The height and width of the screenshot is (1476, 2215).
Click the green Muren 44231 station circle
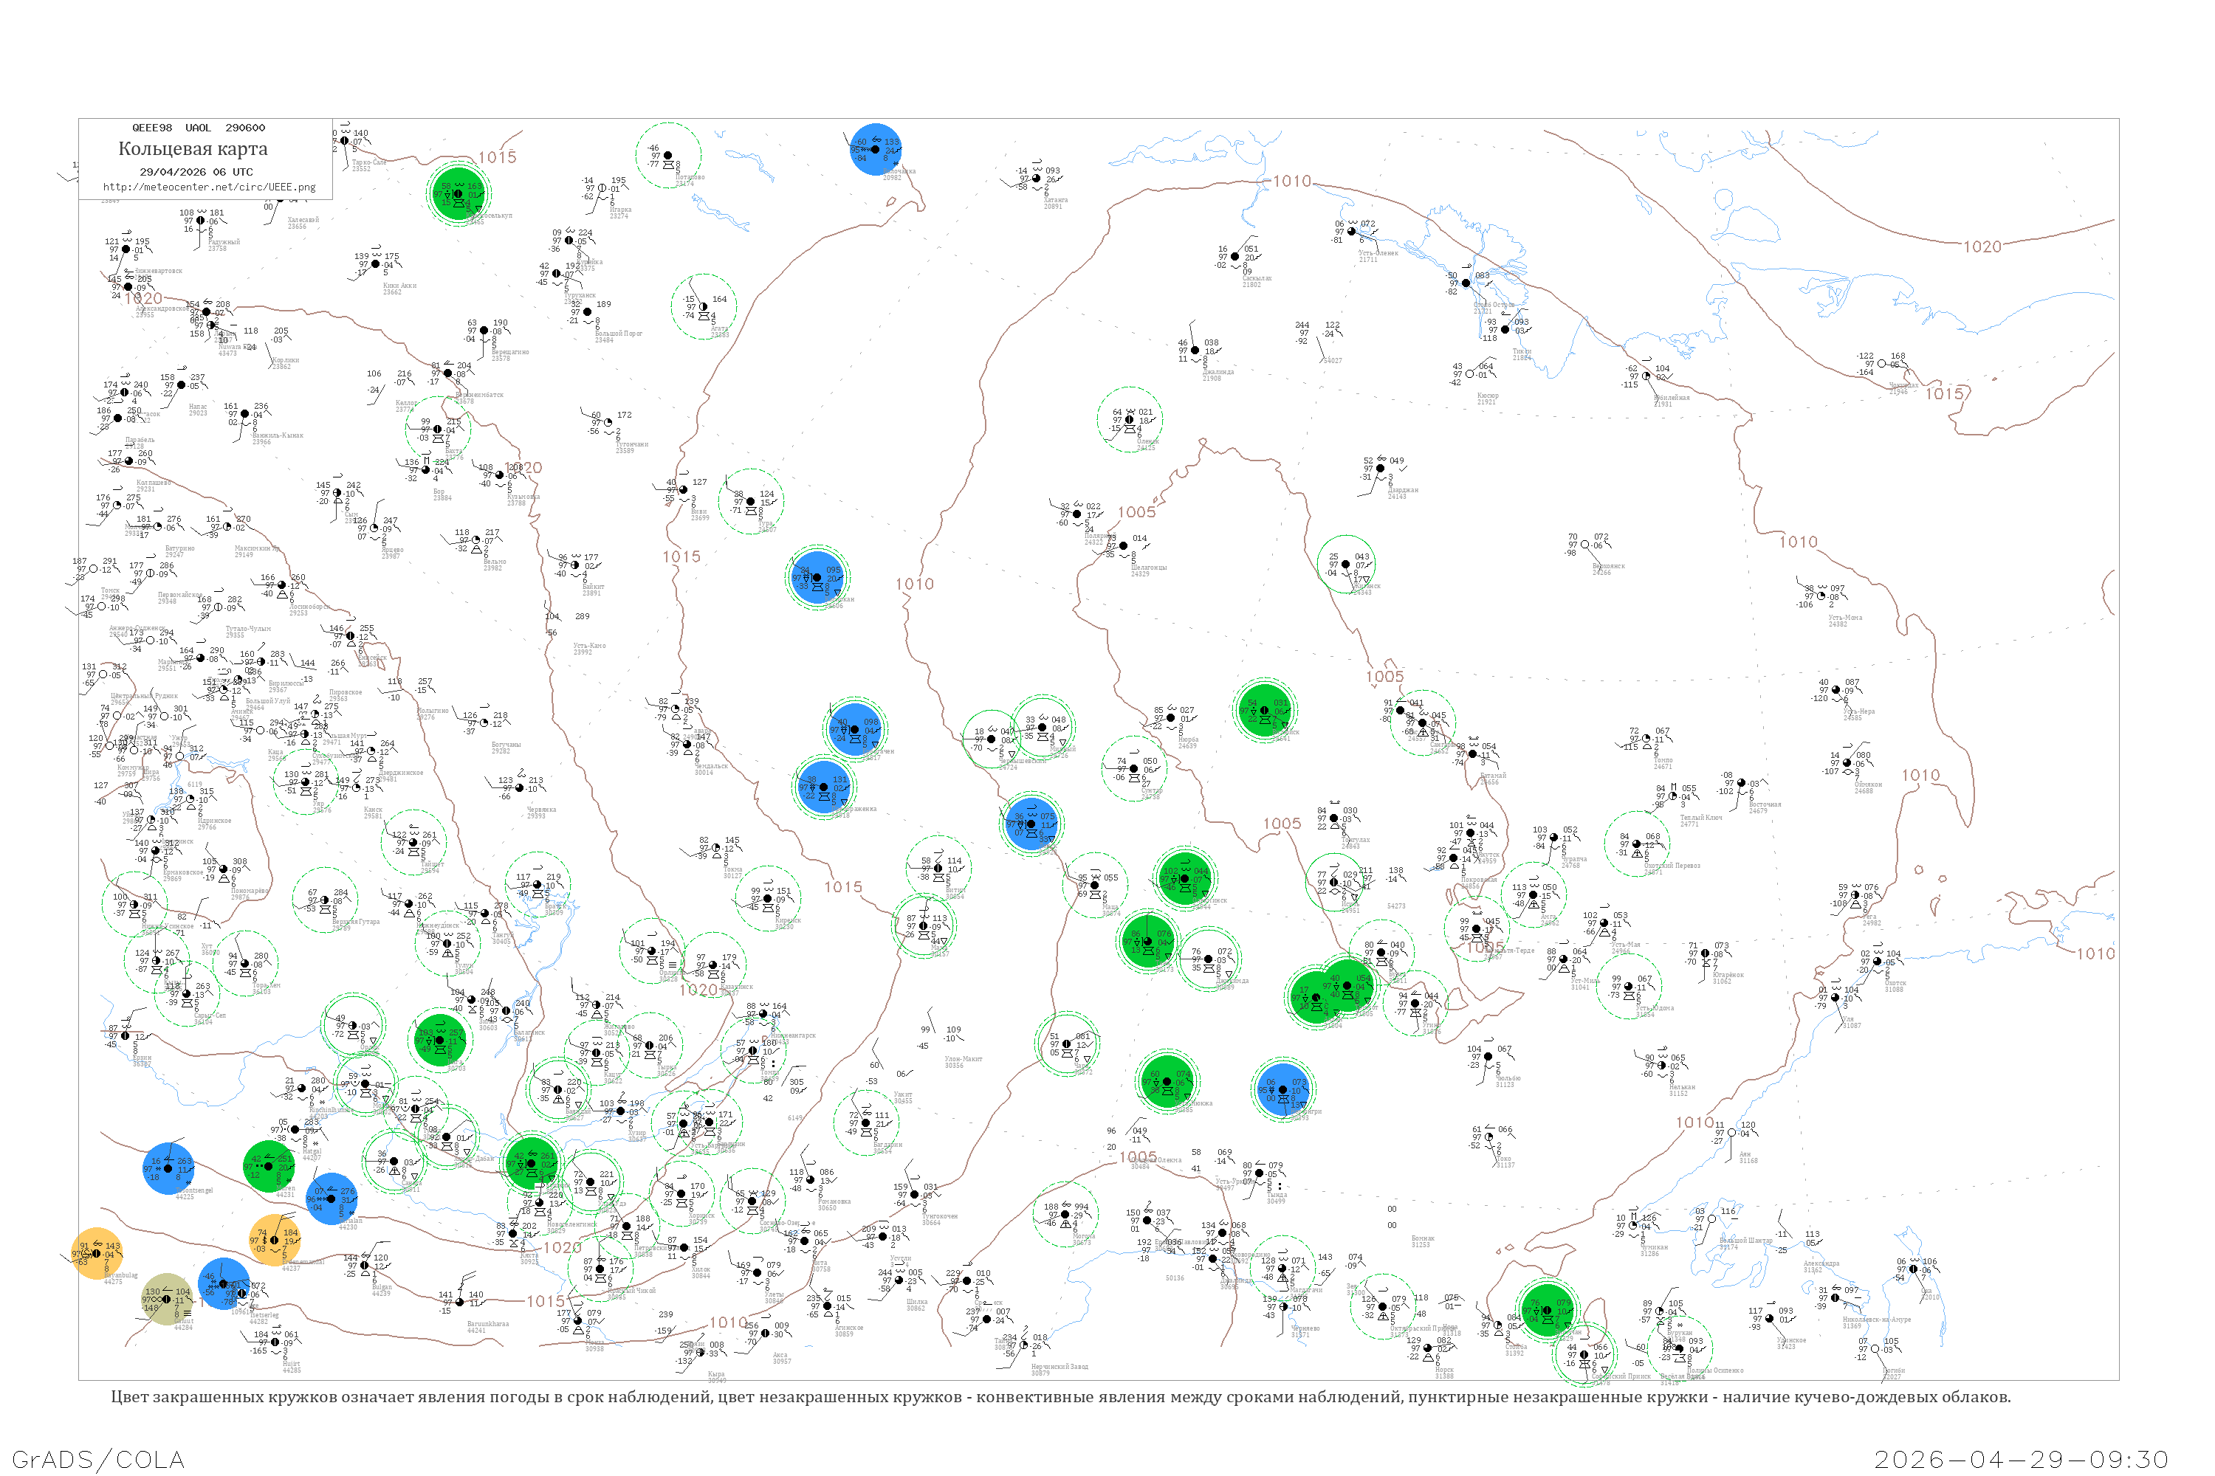point(269,1166)
